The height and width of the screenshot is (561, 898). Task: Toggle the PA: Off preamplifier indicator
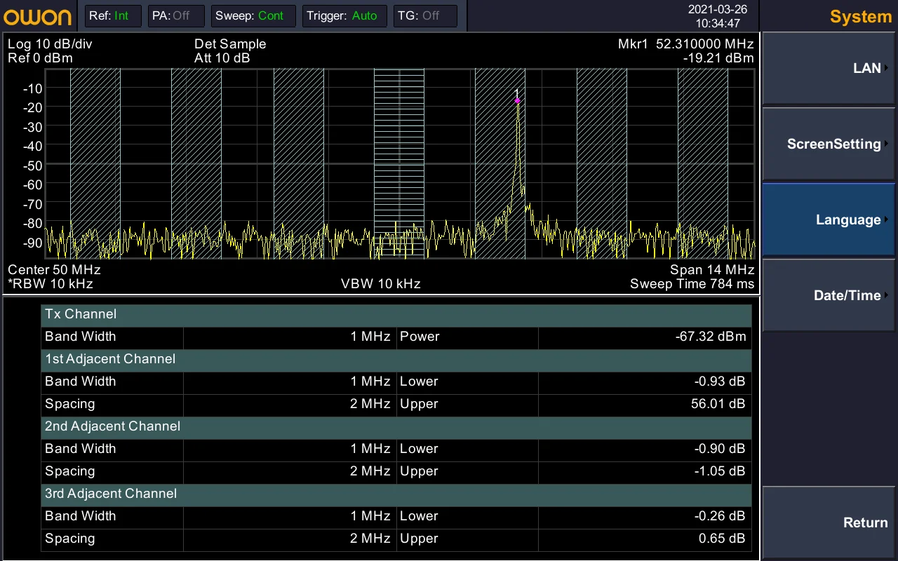pos(176,16)
